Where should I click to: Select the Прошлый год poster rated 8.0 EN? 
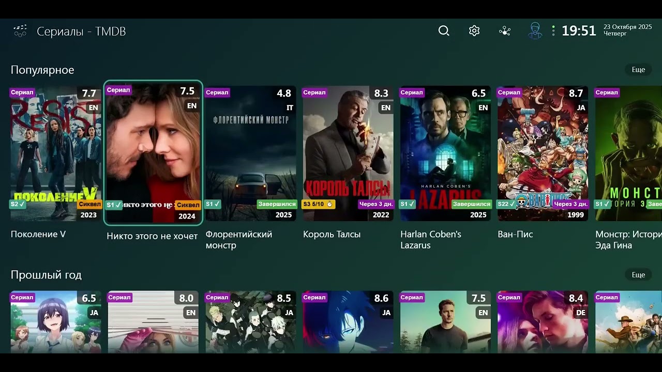tap(153, 322)
